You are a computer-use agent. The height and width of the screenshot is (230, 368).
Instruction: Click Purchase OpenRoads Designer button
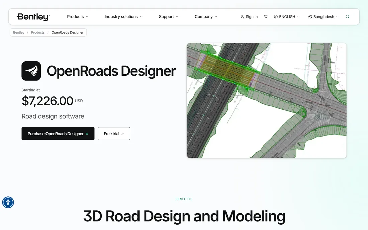58,134
